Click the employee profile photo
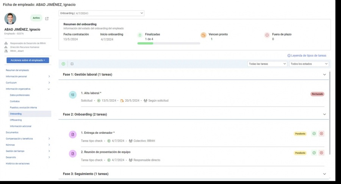341x184 pixels. pyautogui.click(x=10, y=19)
